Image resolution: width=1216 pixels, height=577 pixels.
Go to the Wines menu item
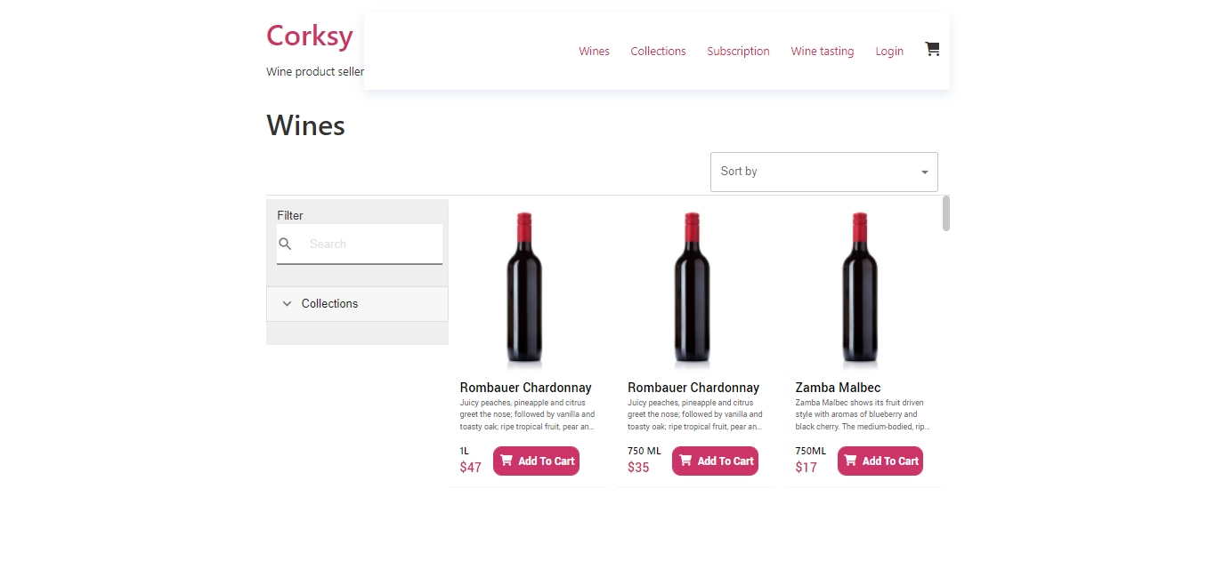pyautogui.click(x=594, y=52)
